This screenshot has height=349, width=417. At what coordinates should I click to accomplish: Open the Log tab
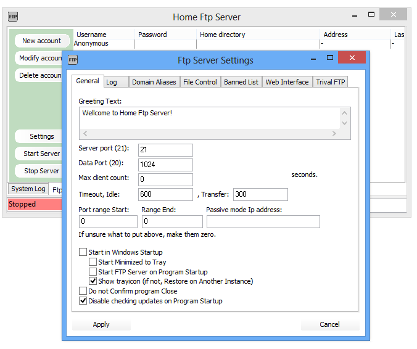(116, 82)
